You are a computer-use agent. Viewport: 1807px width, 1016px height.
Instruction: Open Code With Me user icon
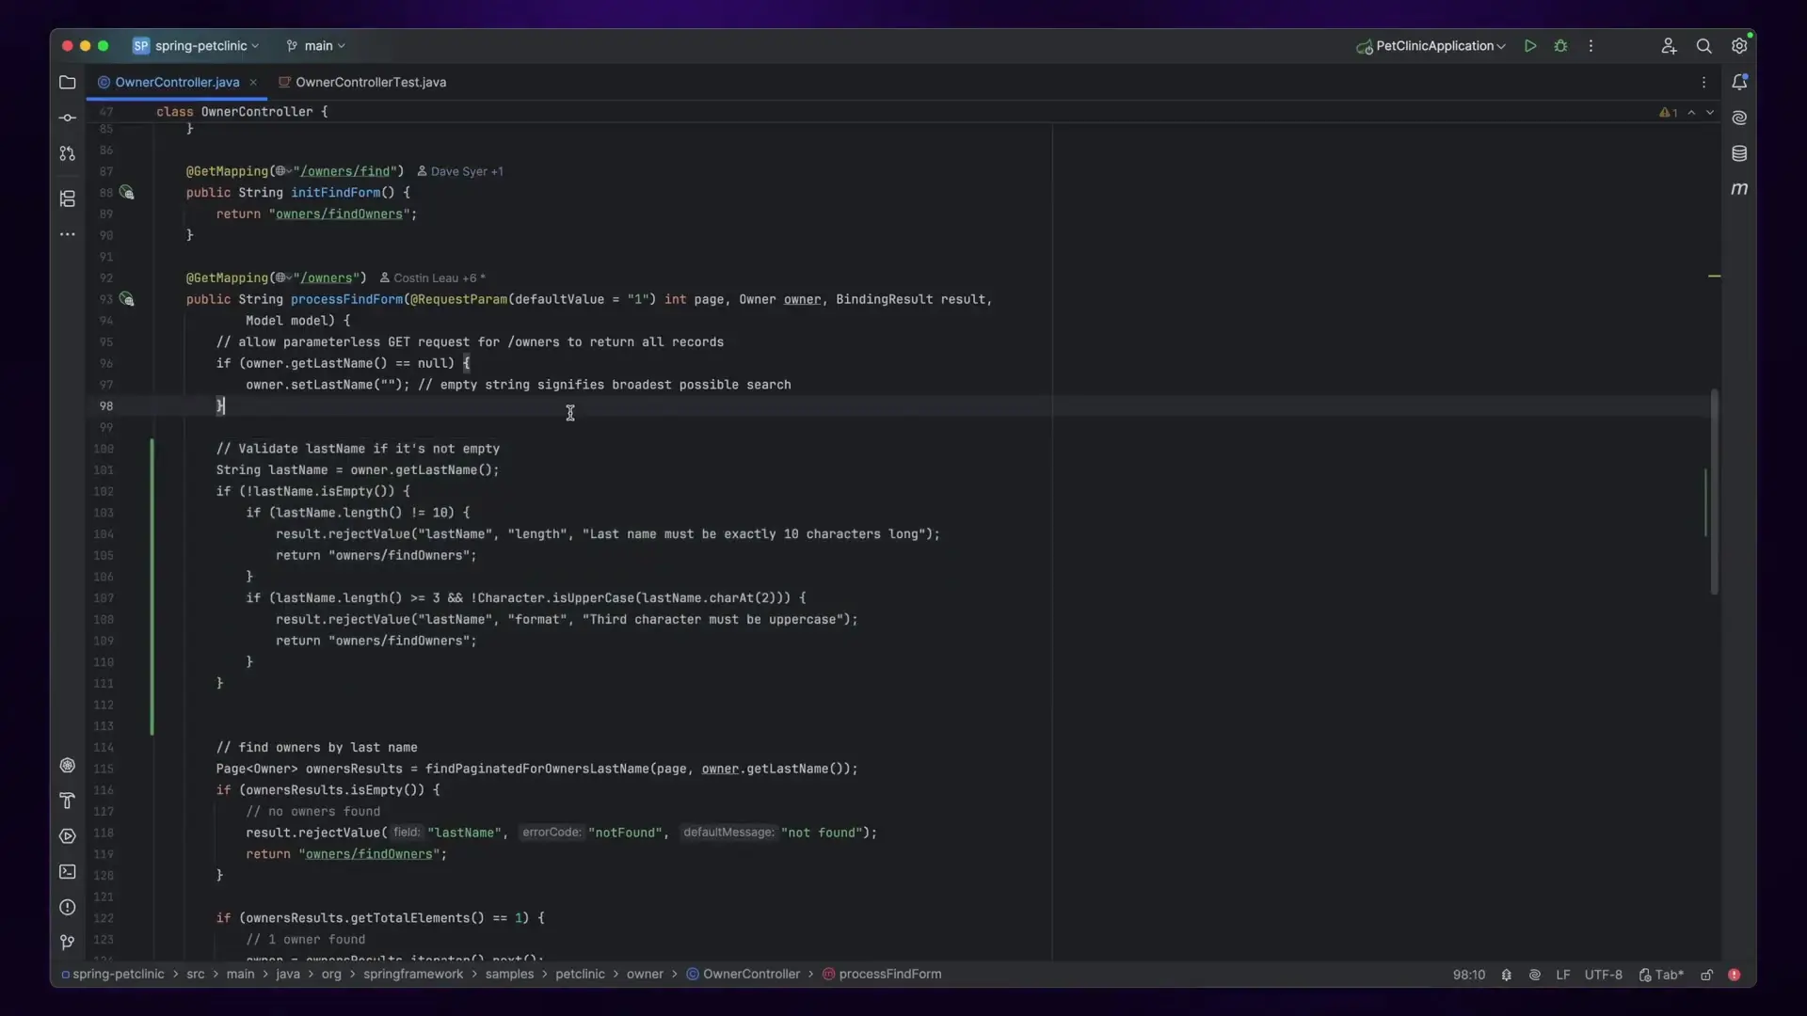pyautogui.click(x=1669, y=45)
